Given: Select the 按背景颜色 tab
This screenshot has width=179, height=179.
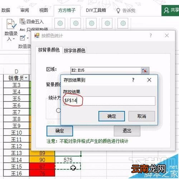Looking at the screenshot, I should click(x=49, y=50).
